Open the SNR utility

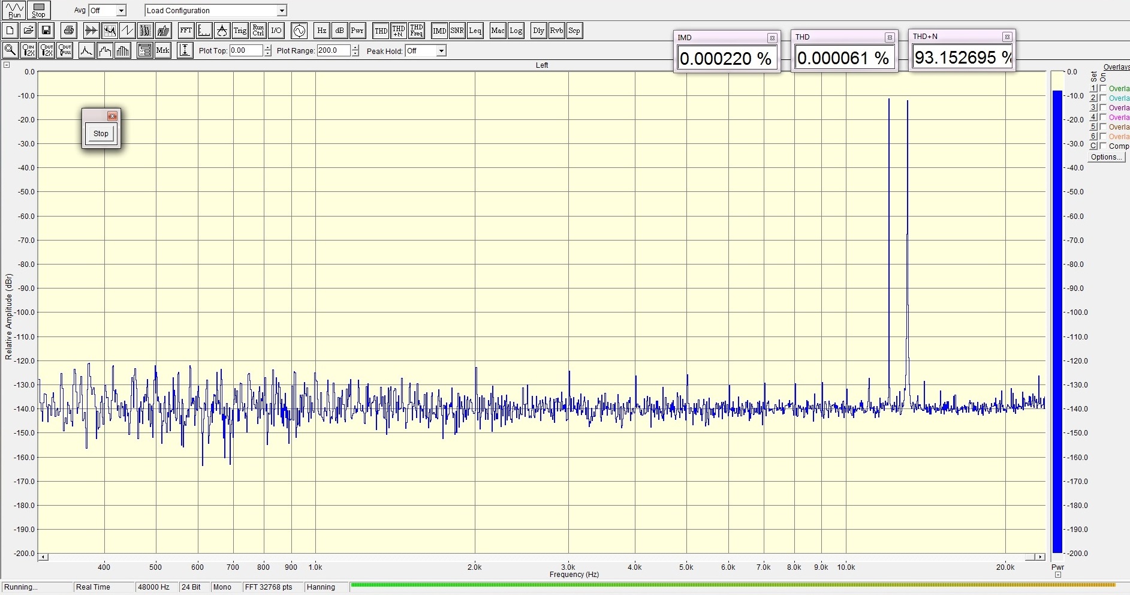click(x=457, y=31)
